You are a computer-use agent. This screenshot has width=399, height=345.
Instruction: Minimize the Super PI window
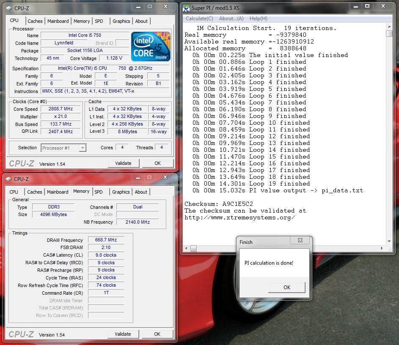pos(356,6)
